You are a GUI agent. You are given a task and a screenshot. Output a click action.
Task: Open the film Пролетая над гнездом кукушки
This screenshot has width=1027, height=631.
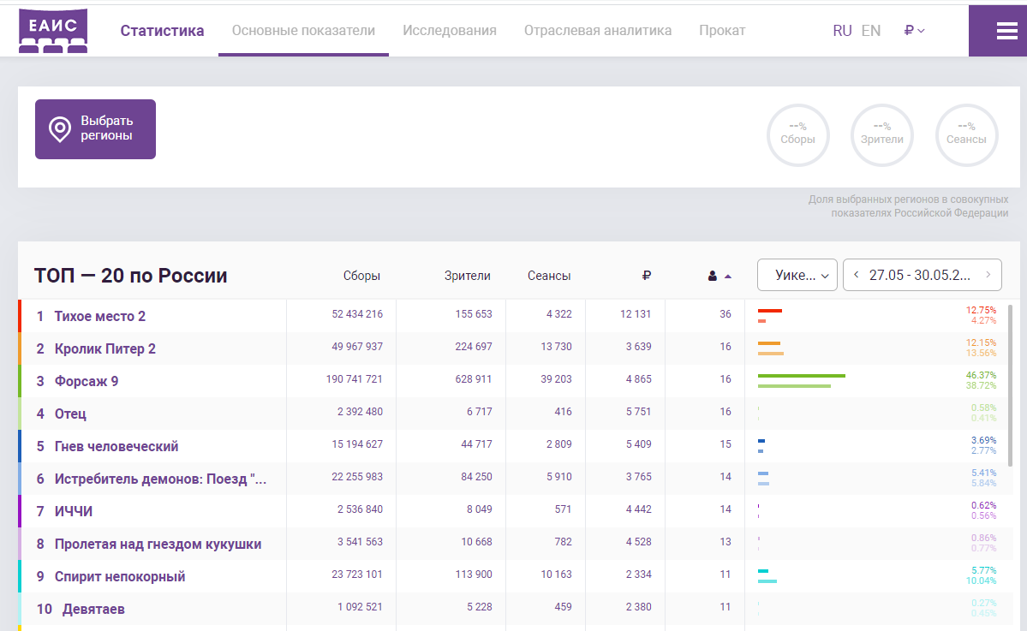point(158,544)
